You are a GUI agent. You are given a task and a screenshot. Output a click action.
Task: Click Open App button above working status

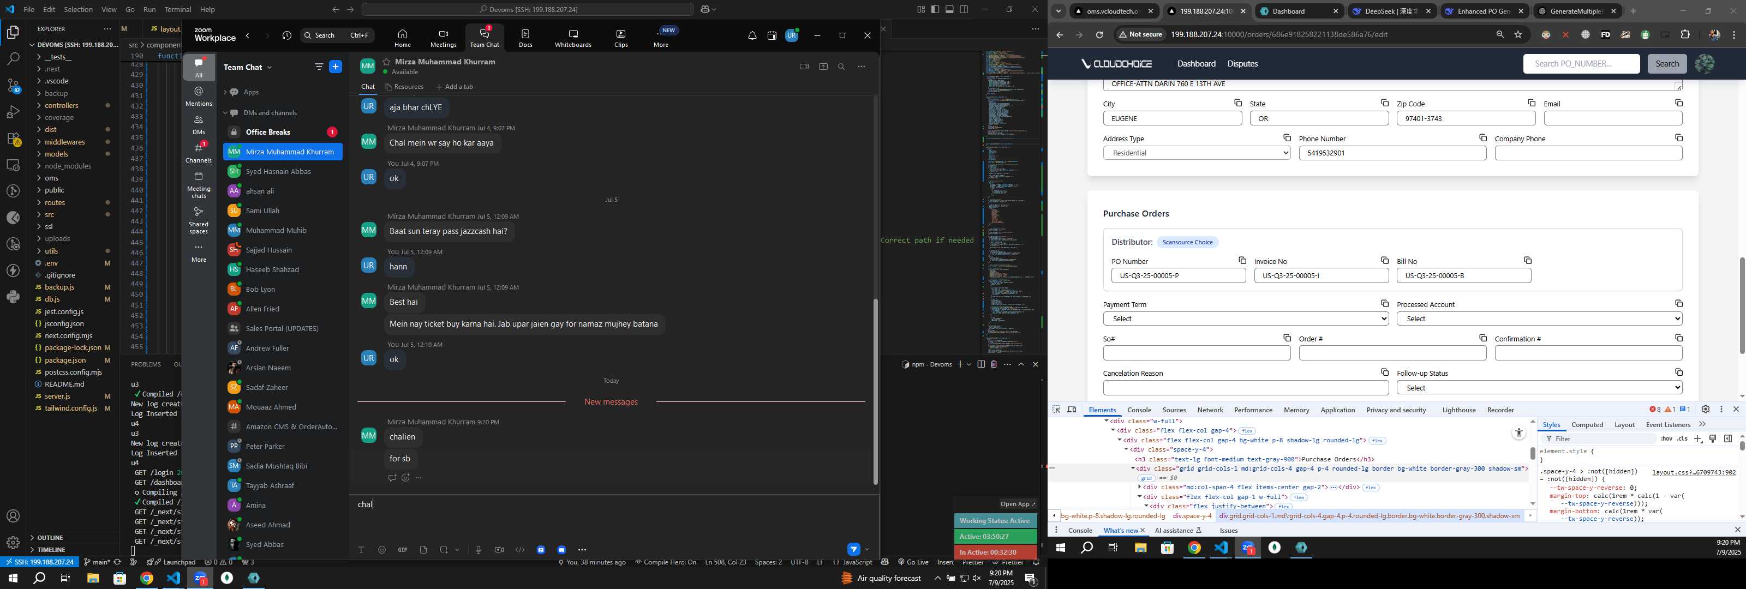(1018, 503)
